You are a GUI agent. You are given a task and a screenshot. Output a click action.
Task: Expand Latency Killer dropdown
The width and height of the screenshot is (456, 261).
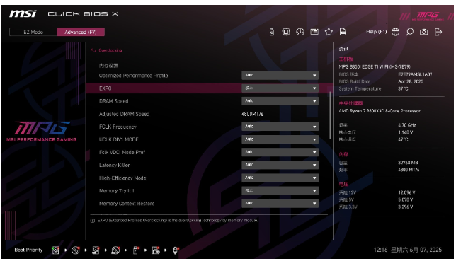pyautogui.click(x=280, y=165)
